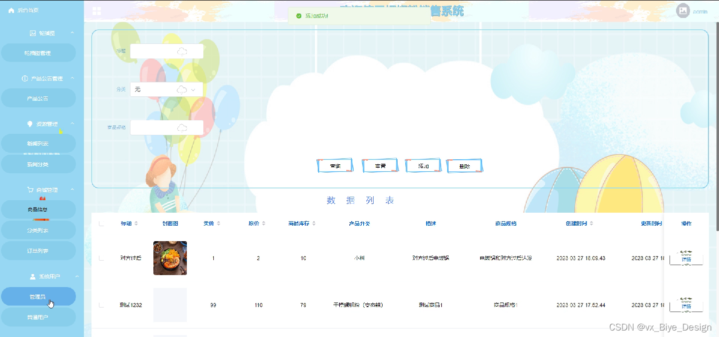Click the shopping cart icon next to 商城管理

tap(29, 190)
